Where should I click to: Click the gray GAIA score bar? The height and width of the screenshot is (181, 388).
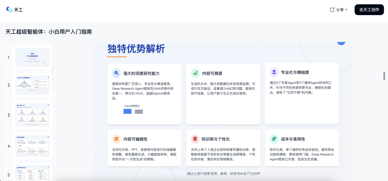click(139, 111)
